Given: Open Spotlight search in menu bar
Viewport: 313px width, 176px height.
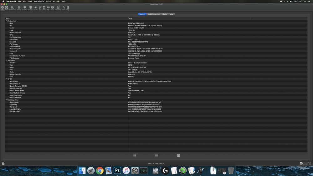Looking at the screenshot, I should (x=305, y=1).
